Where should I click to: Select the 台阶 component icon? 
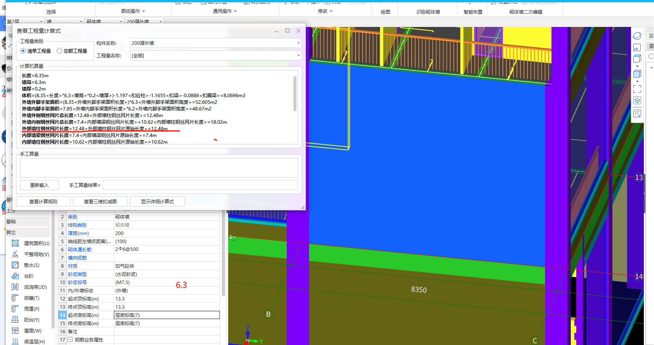(15, 276)
